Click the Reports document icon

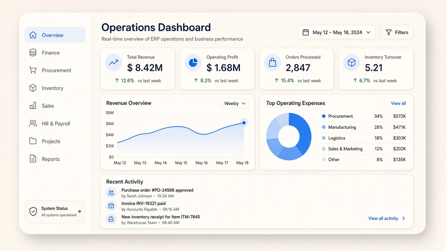coord(33,159)
